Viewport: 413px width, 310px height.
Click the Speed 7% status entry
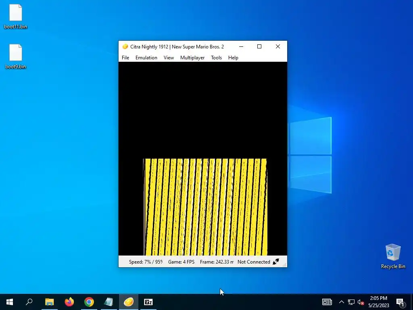(x=146, y=262)
